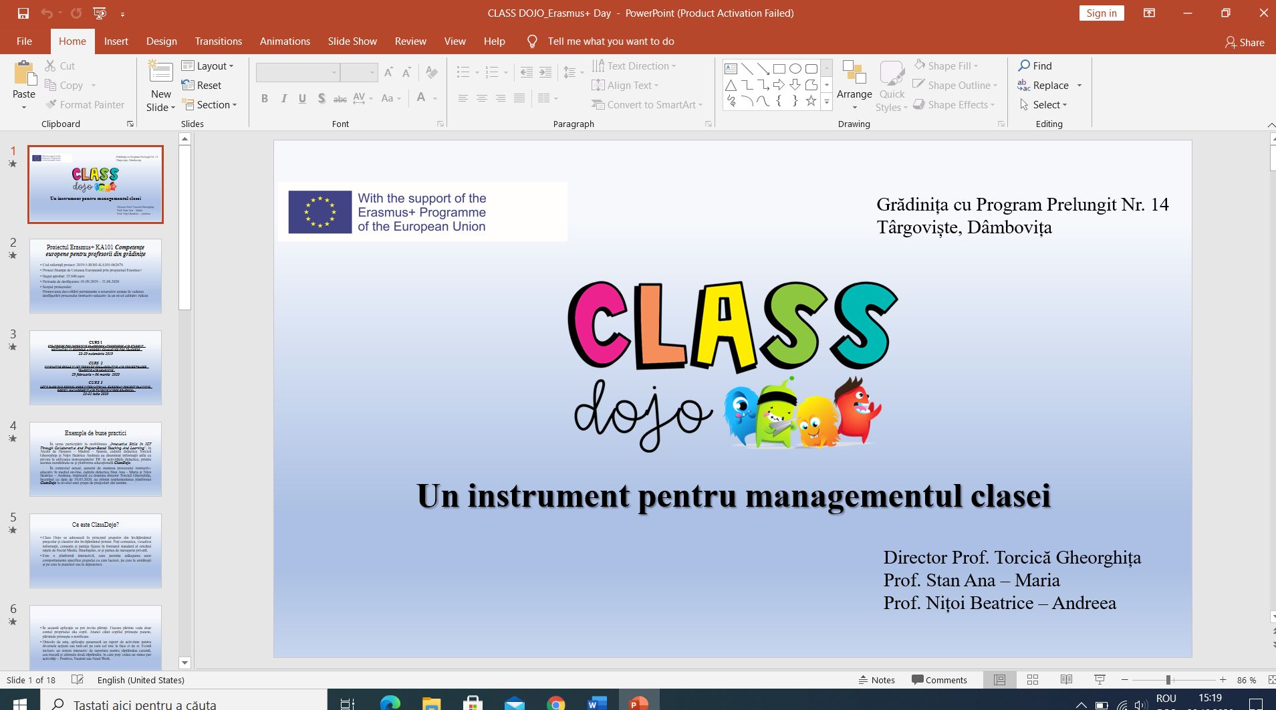Open Slide Sorter view in status bar
Viewport: 1276px width, 710px height.
click(1032, 680)
